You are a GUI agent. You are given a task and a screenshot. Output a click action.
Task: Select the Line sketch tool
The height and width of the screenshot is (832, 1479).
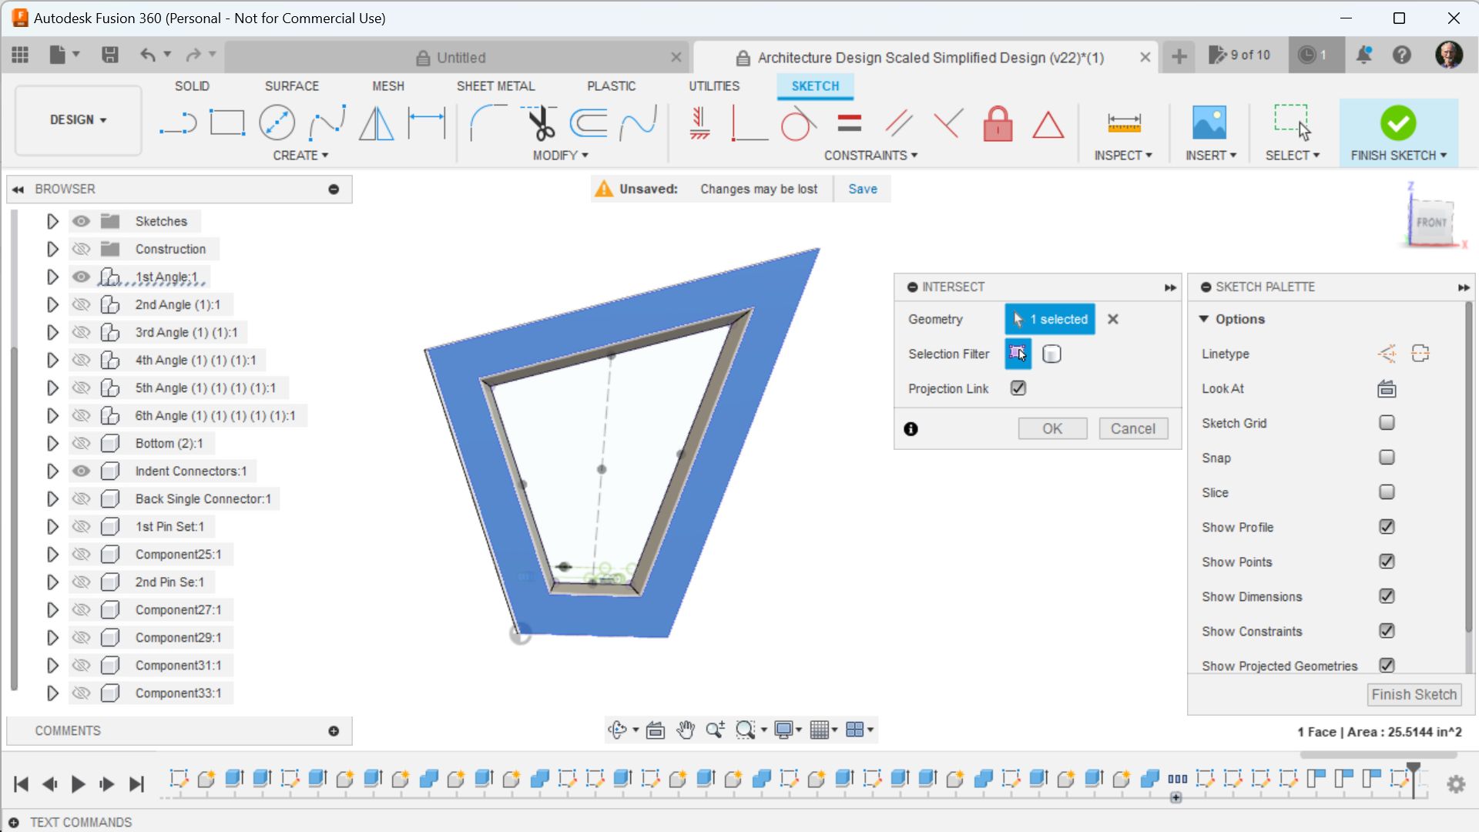(178, 123)
